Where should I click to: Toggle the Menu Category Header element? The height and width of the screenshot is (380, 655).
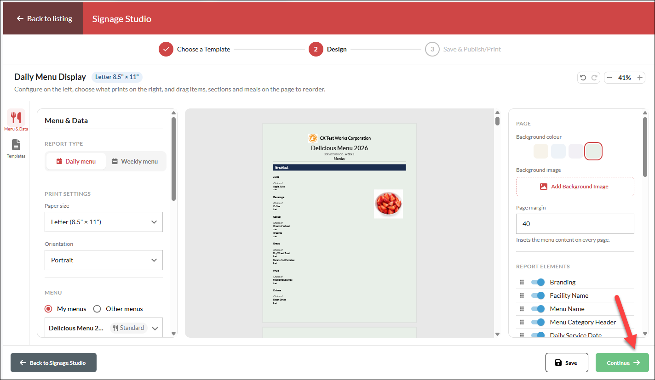538,322
